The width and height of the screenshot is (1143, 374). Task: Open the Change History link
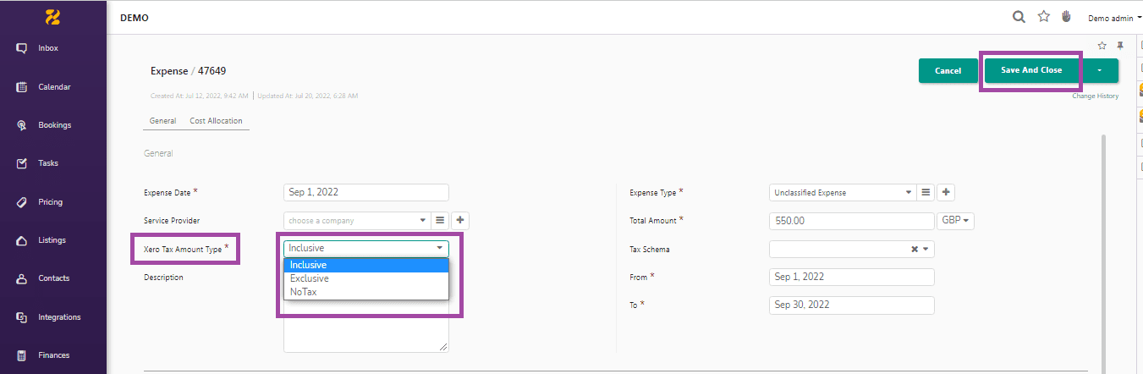(x=1095, y=96)
